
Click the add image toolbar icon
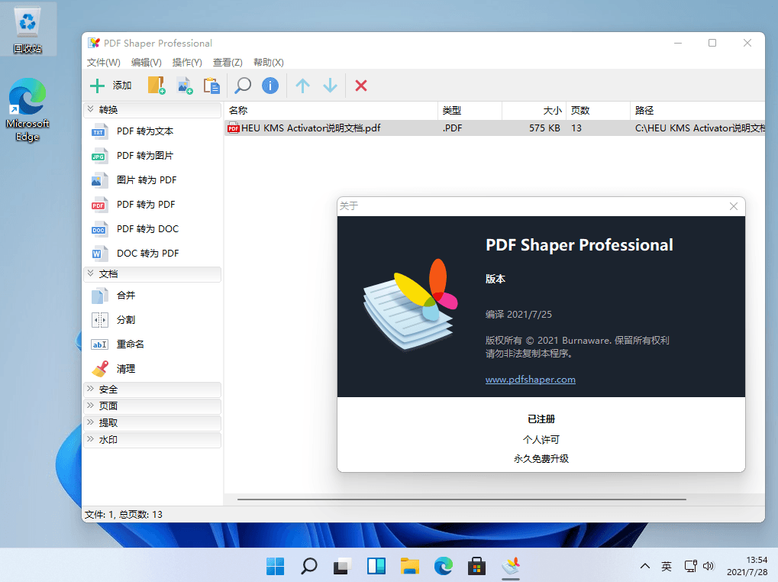point(185,86)
